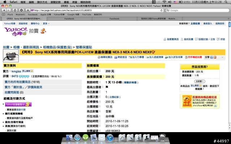
Task: Open home page via house icon
Action: 15,10
